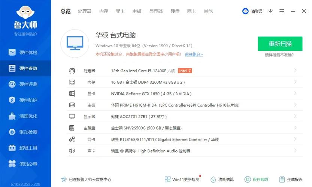Click the green 重新扫描 button

click(280, 44)
